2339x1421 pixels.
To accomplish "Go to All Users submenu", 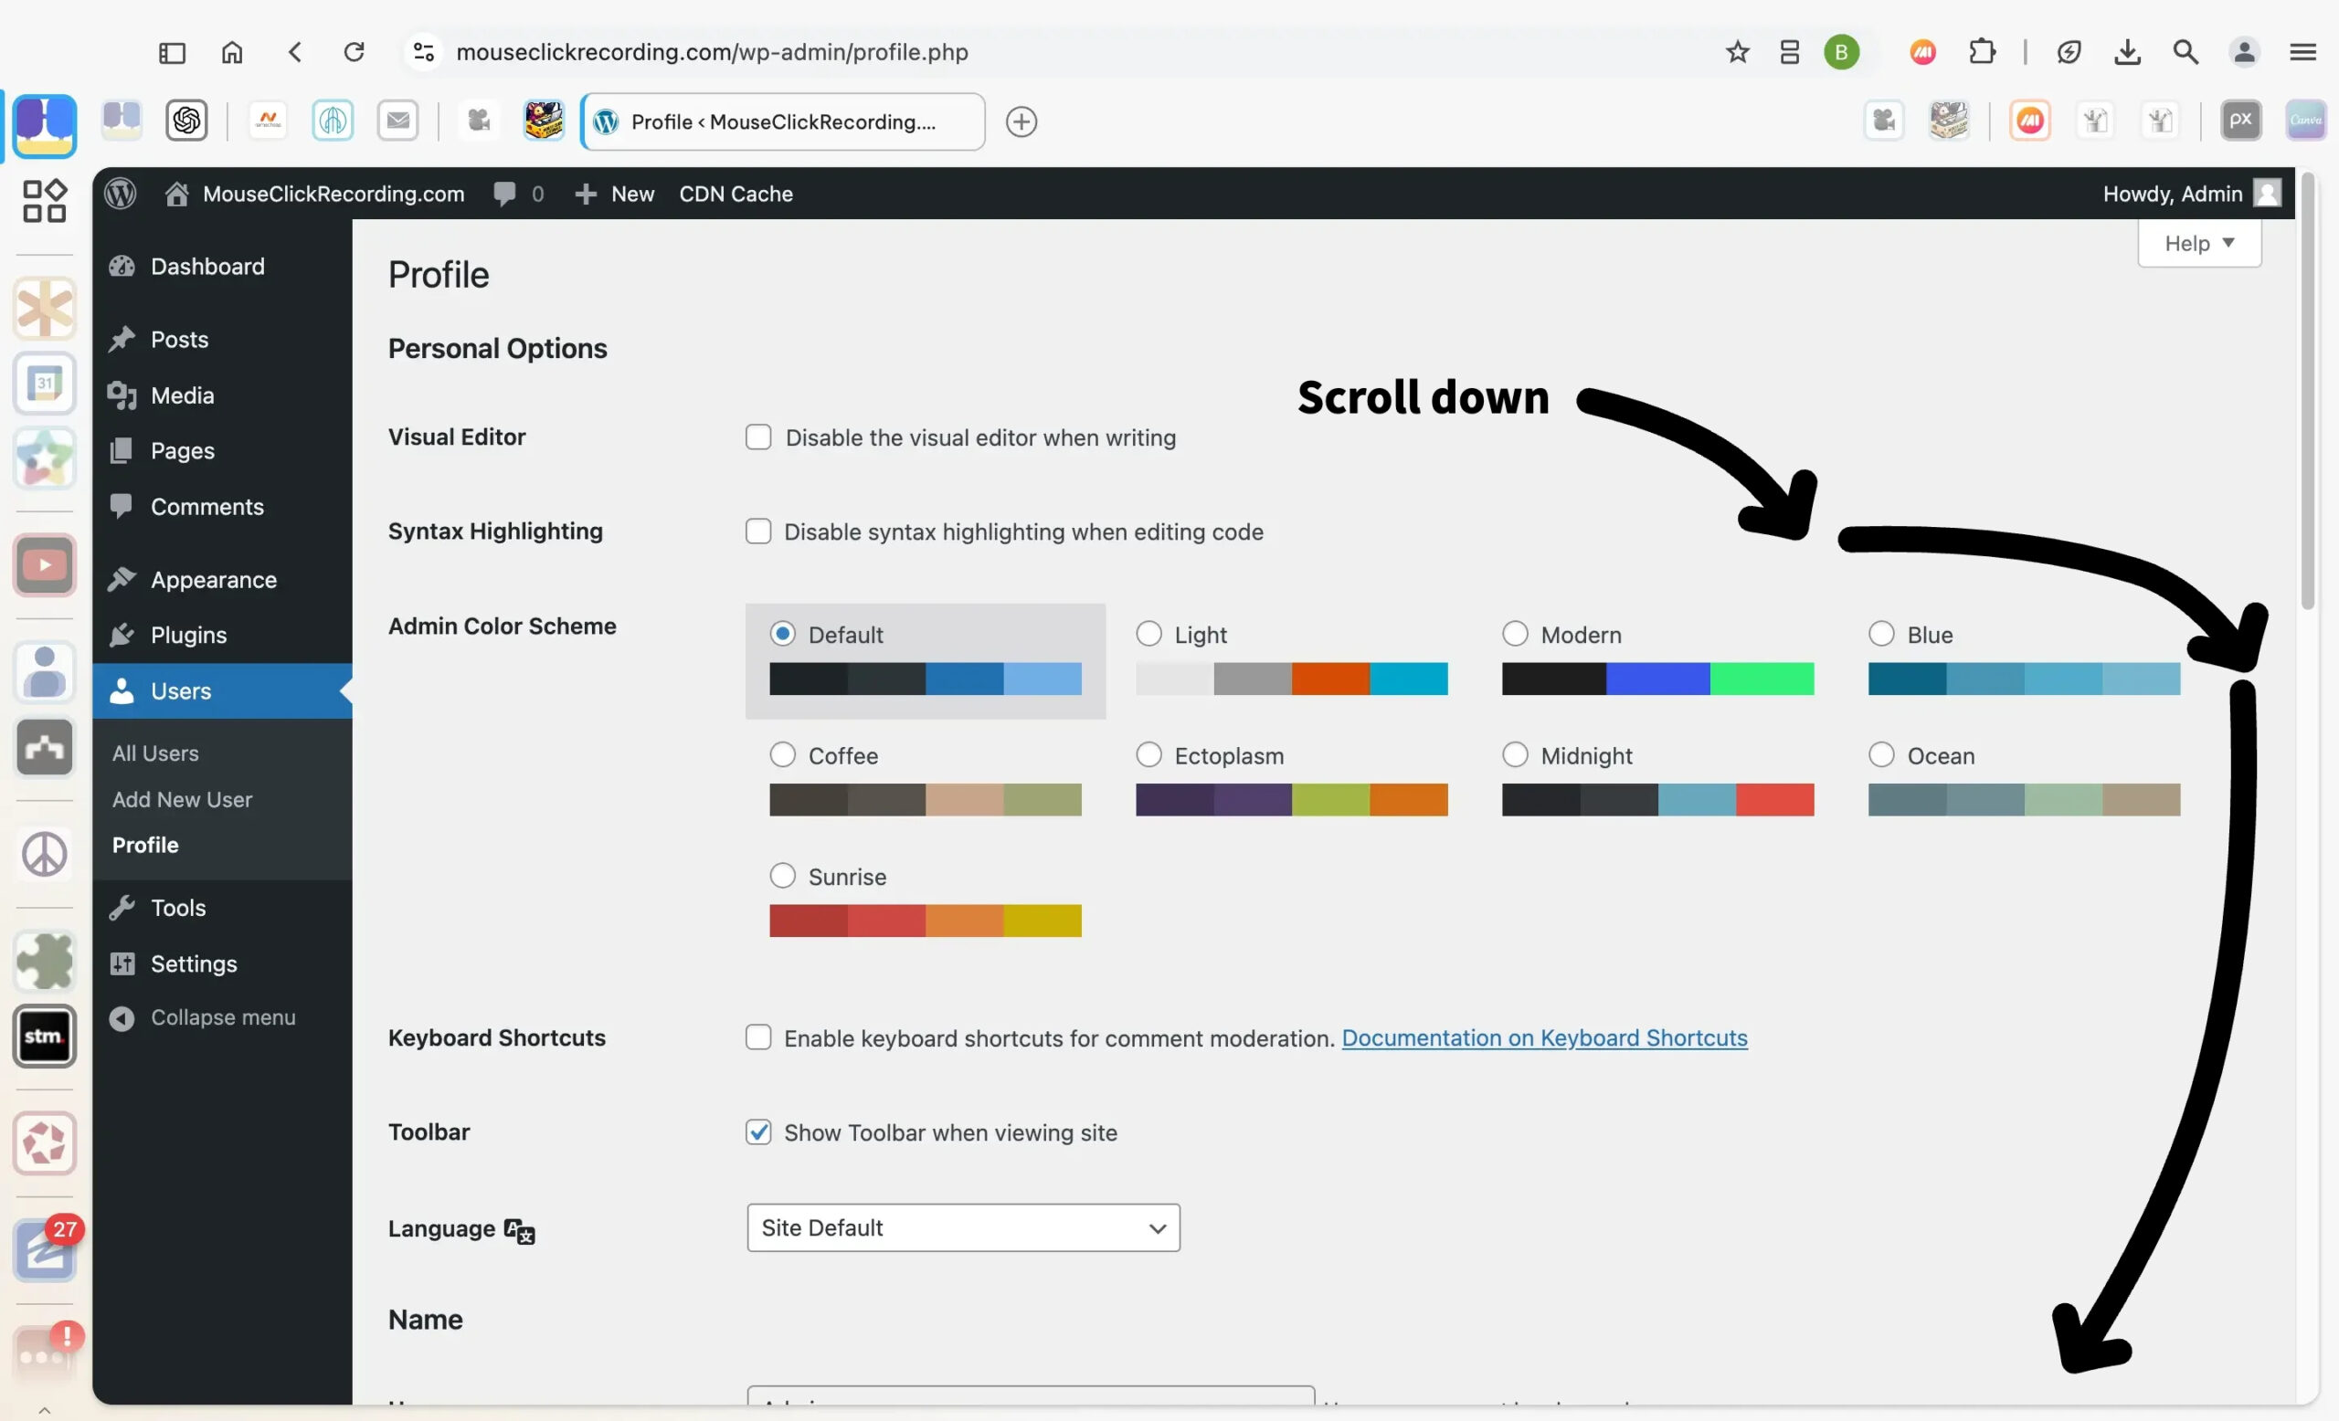I will tap(155, 753).
